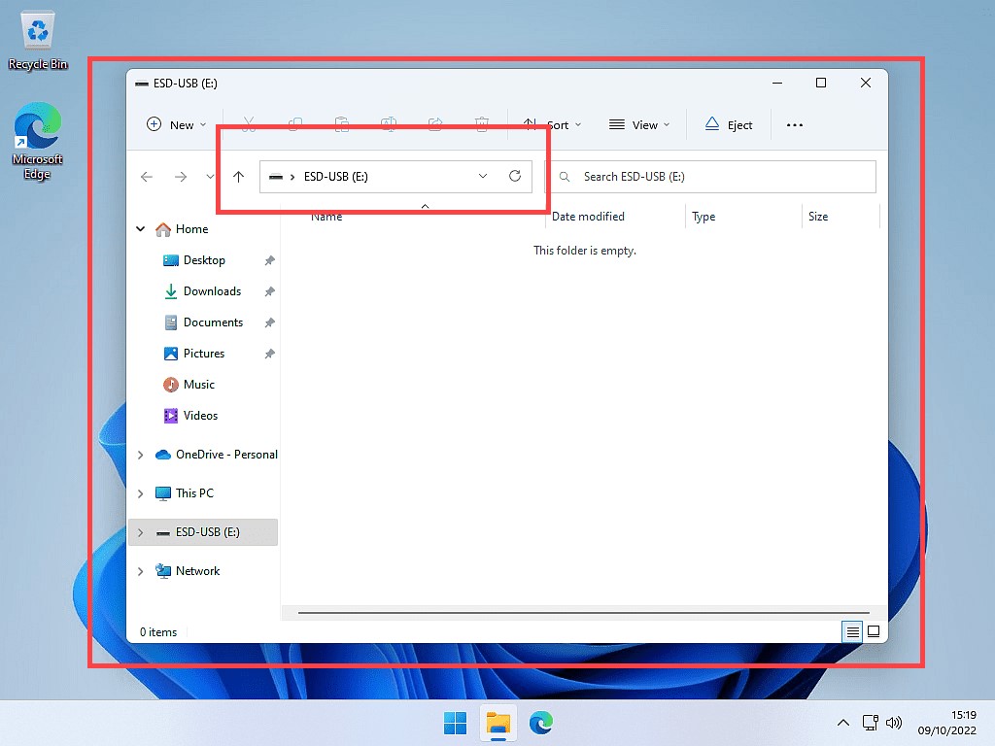Viewport: 995px width, 746px height.
Task: Select Microsoft Edge desktop shortcut
Action: [x=38, y=142]
